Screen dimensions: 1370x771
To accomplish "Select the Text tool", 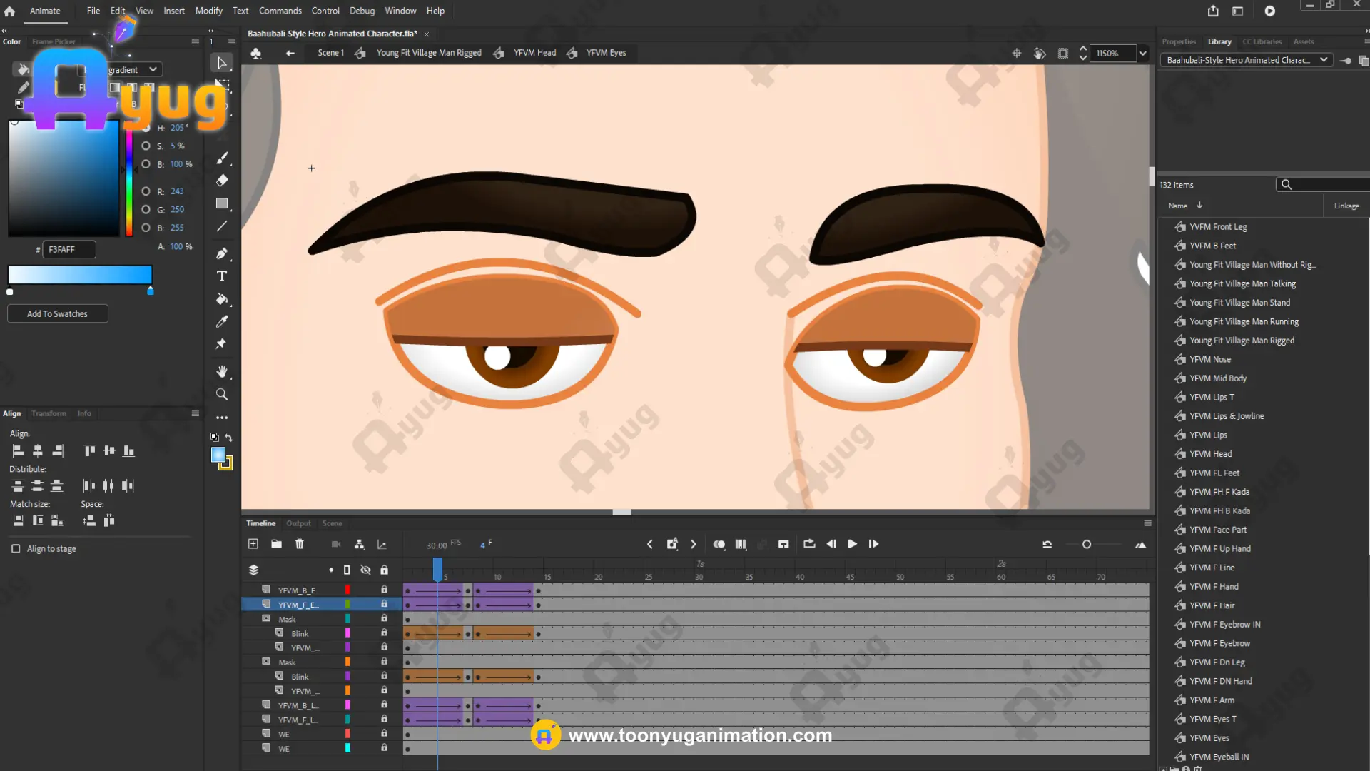I will coord(222,276).
